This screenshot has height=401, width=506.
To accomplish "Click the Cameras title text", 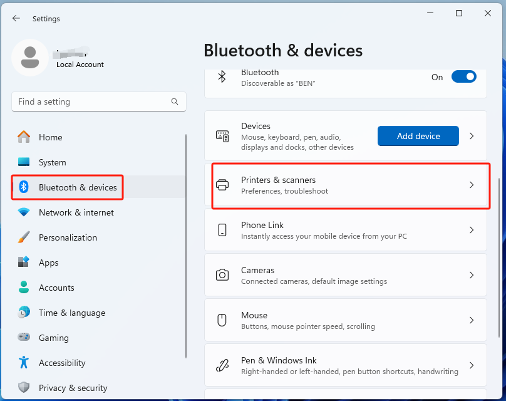I will (x=257, y=270).
